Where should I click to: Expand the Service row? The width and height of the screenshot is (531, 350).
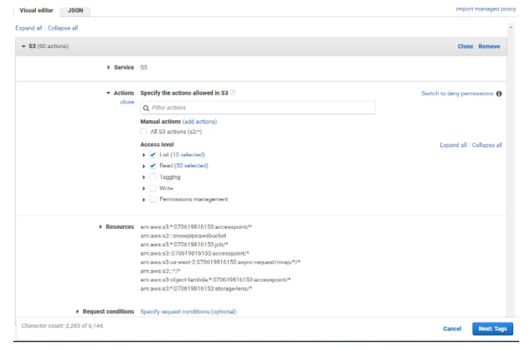coord(108,67)
